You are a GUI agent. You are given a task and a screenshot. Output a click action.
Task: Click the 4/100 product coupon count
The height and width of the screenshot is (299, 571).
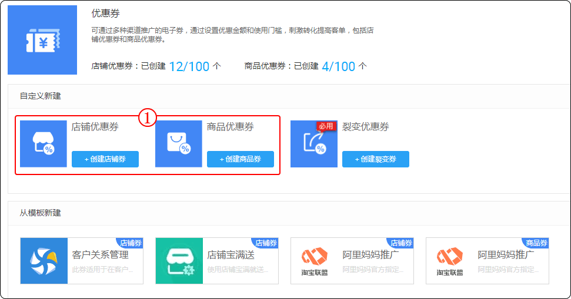coord(338,66)
